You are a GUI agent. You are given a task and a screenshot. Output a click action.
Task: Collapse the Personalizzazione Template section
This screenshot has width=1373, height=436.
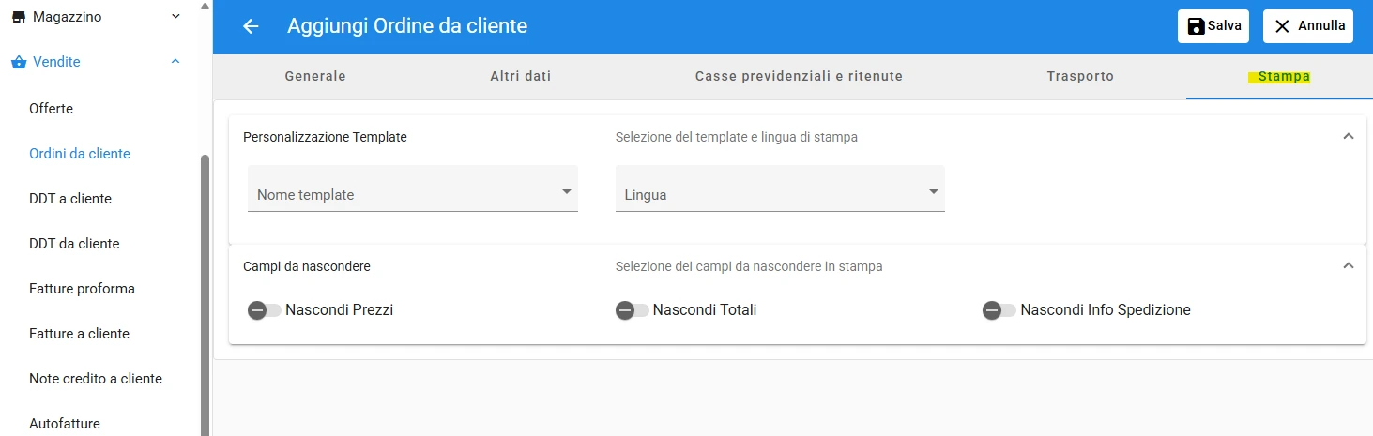(1349, 137)
